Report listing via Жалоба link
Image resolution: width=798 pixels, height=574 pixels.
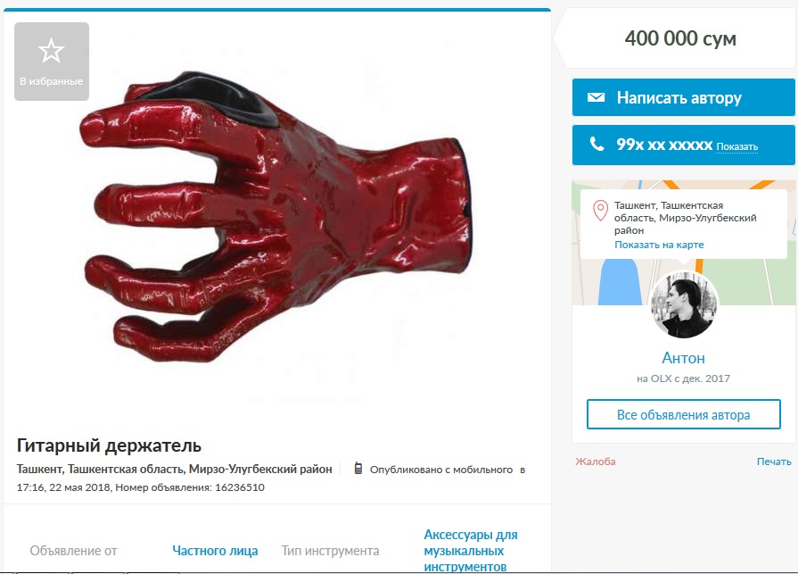(596, 462)
